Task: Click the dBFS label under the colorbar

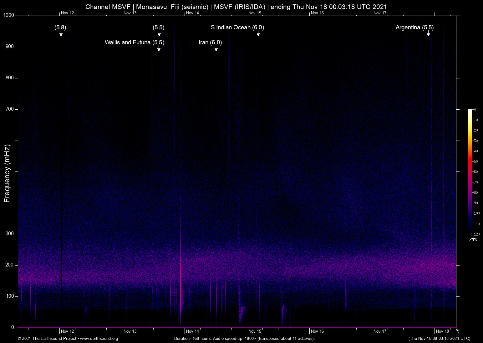Action: (473, 240)
